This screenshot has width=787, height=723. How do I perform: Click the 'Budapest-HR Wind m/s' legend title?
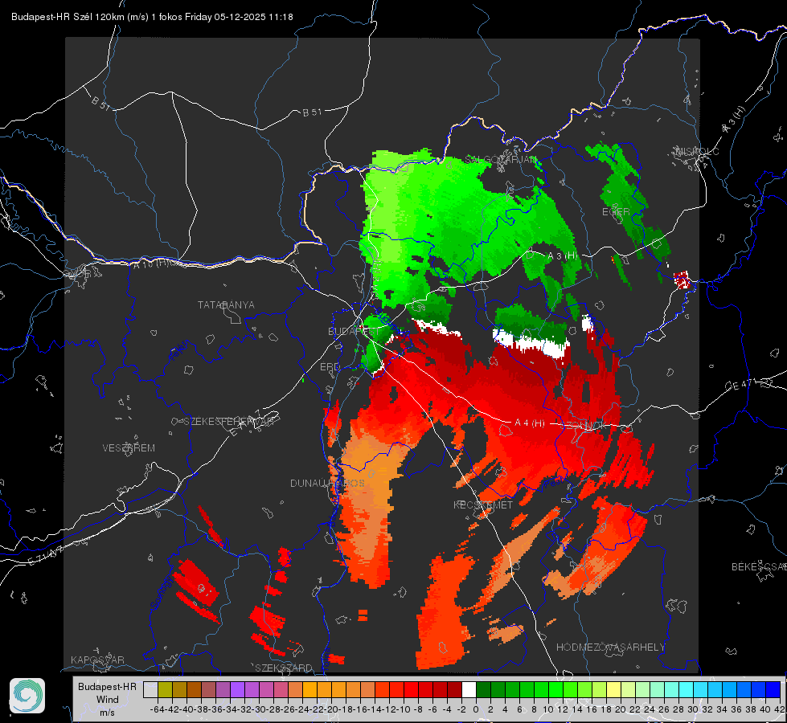click(107, 699)
